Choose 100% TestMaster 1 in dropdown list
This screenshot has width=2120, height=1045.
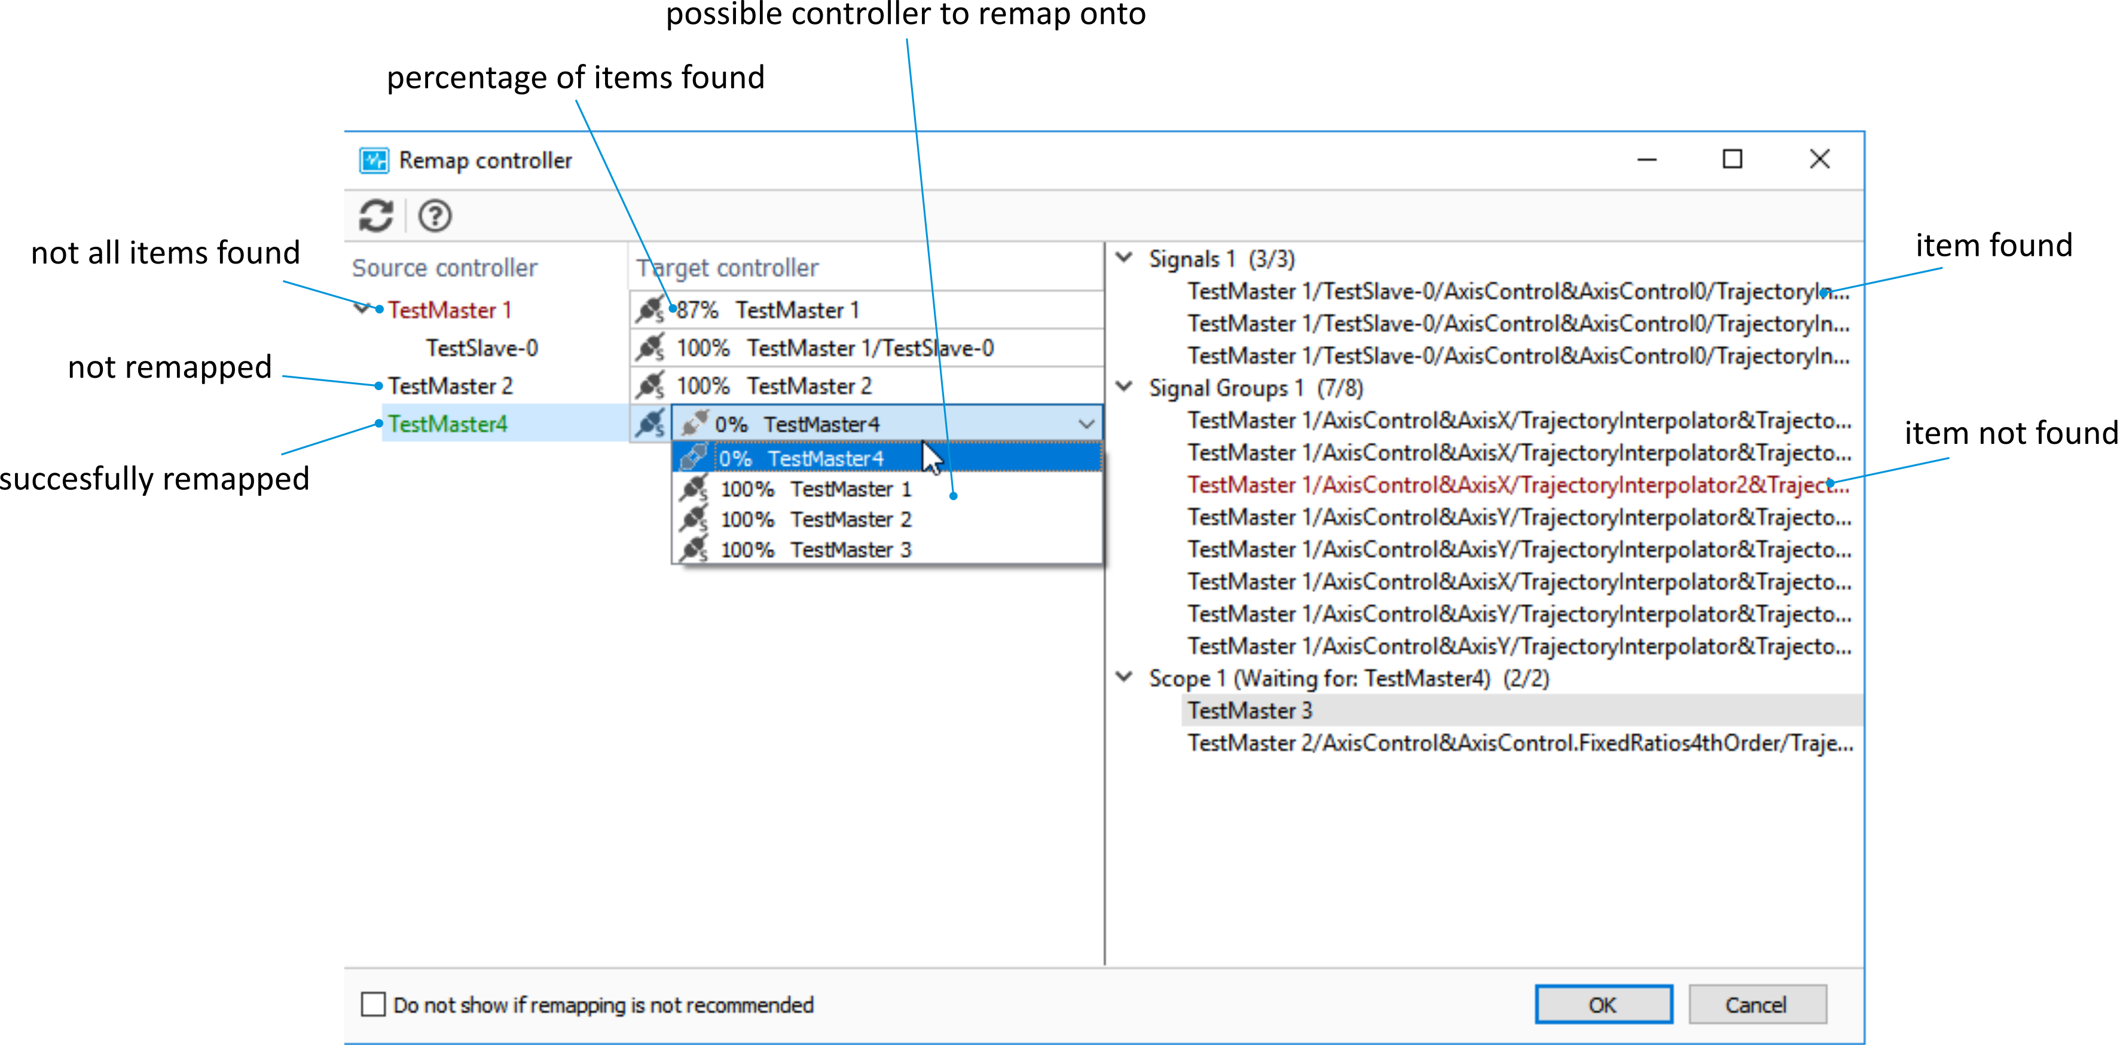point(887,489)
